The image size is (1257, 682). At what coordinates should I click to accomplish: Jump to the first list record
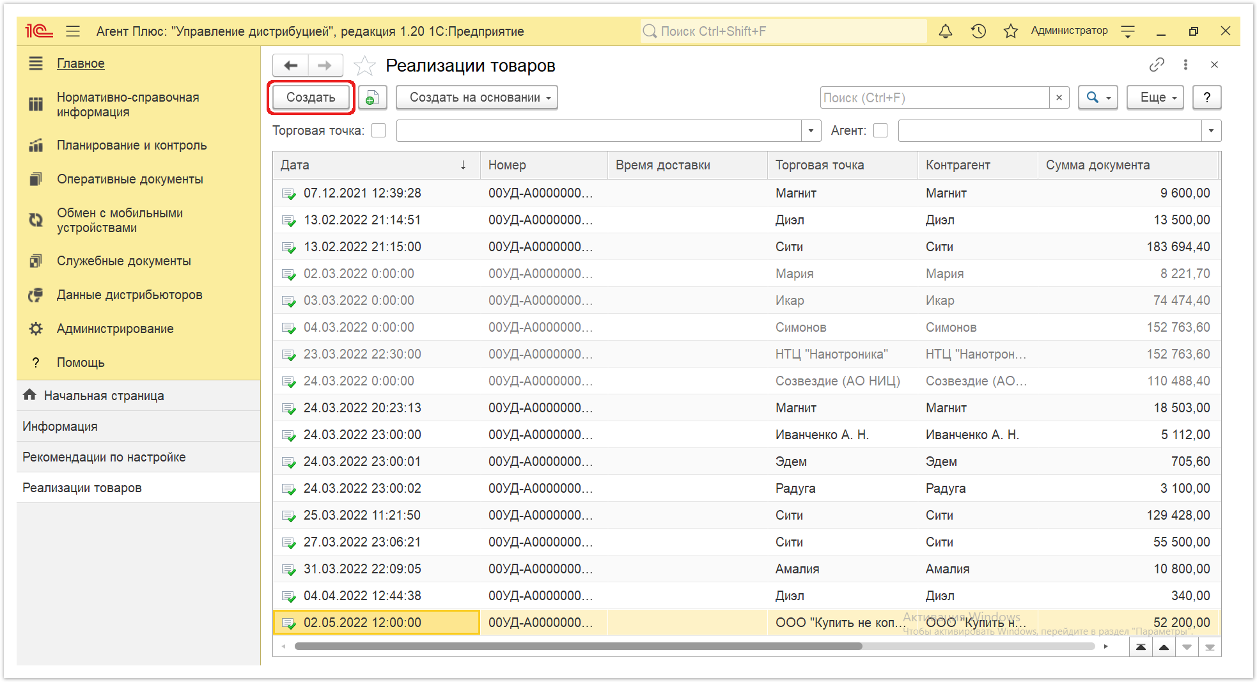click(x=1141, y=647)
